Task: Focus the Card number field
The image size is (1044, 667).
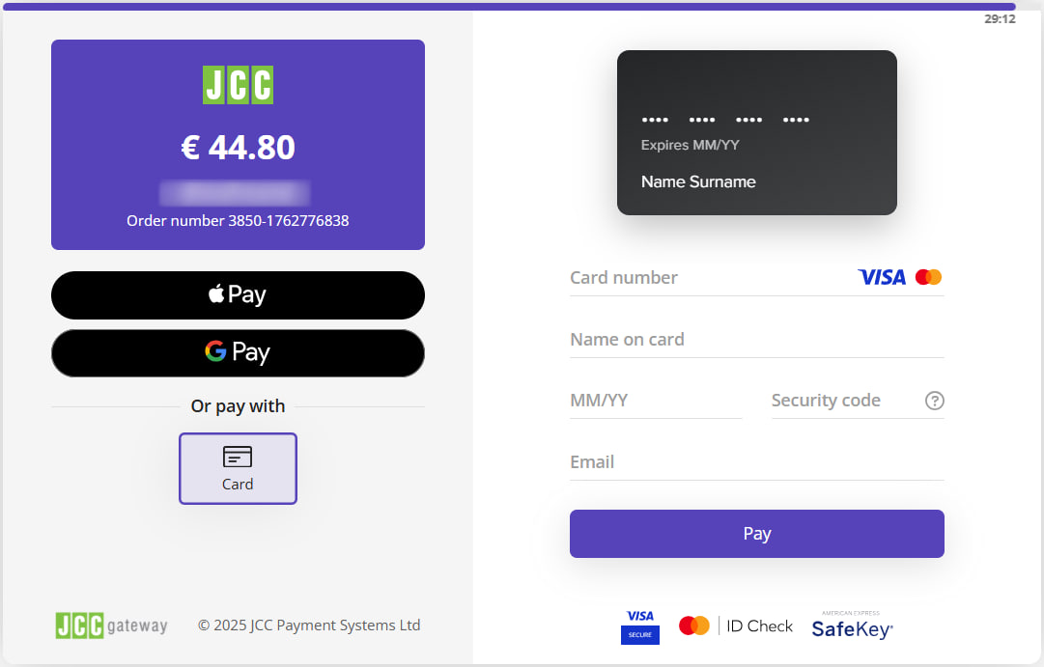Action: (705, 278)
